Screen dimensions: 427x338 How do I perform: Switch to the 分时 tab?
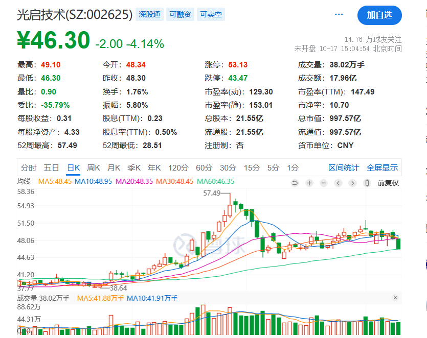pos(29,168)
